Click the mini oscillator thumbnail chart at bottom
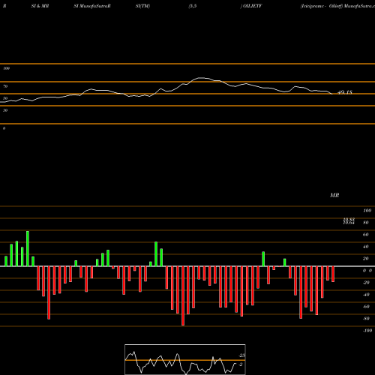 tap(185, 359)
